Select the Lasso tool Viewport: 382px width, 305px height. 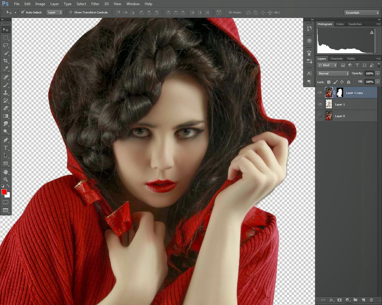click(x=6, y=45)
